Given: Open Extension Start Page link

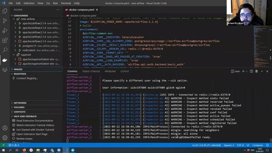Looking at the screenshot, I should click(32, 134).
